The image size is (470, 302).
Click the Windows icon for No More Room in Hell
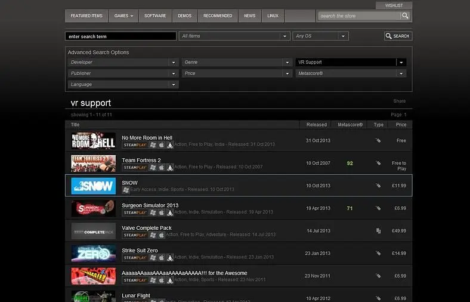153,145
